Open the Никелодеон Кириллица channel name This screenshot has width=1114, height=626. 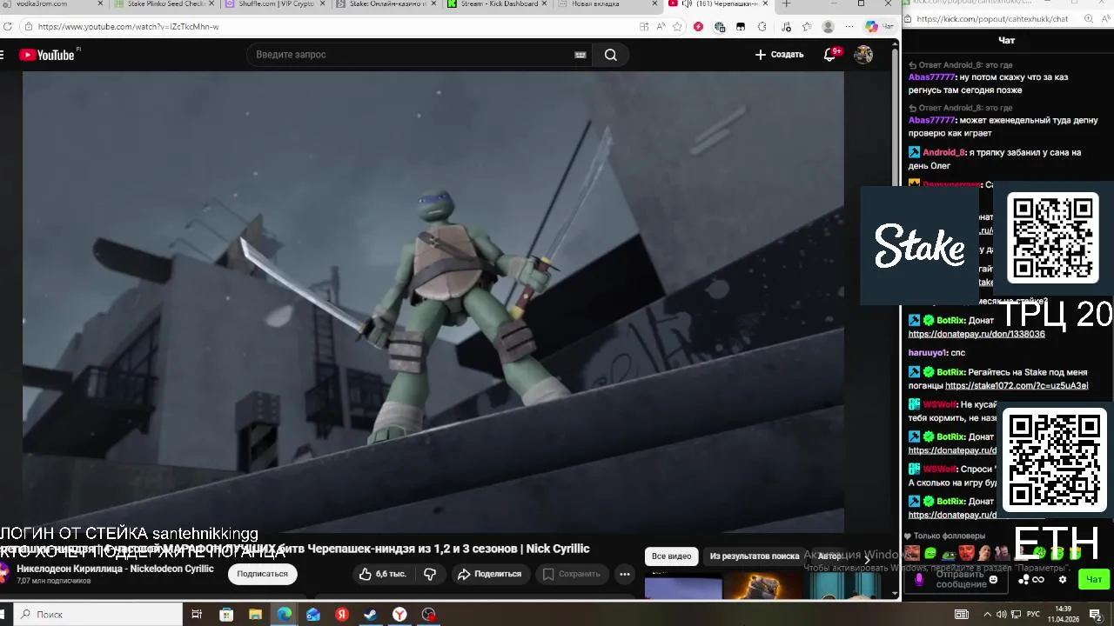[115, 569]
